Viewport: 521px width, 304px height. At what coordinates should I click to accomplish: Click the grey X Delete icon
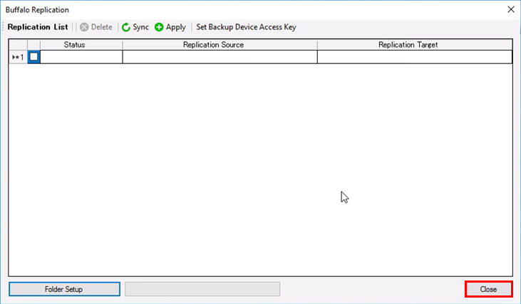tap(84, 27)
